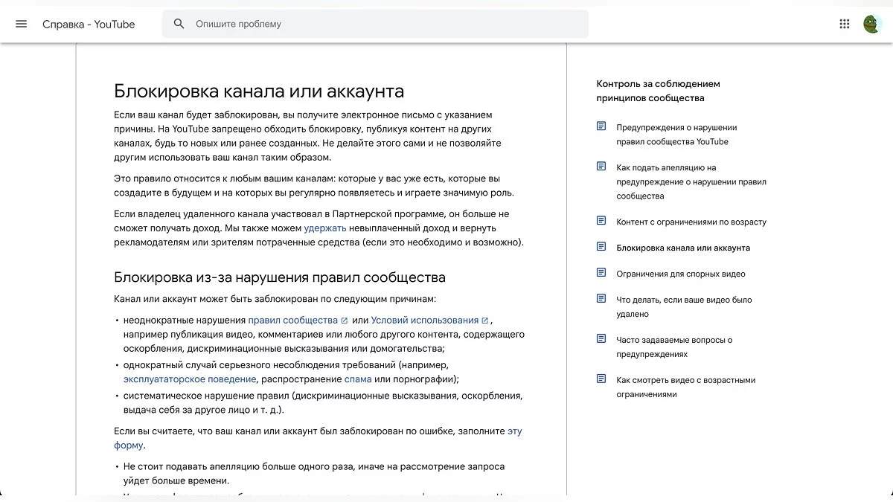Click the search magnifier icon
The height and width of the screenshot is (502, 893).
[x=179, y=24]
